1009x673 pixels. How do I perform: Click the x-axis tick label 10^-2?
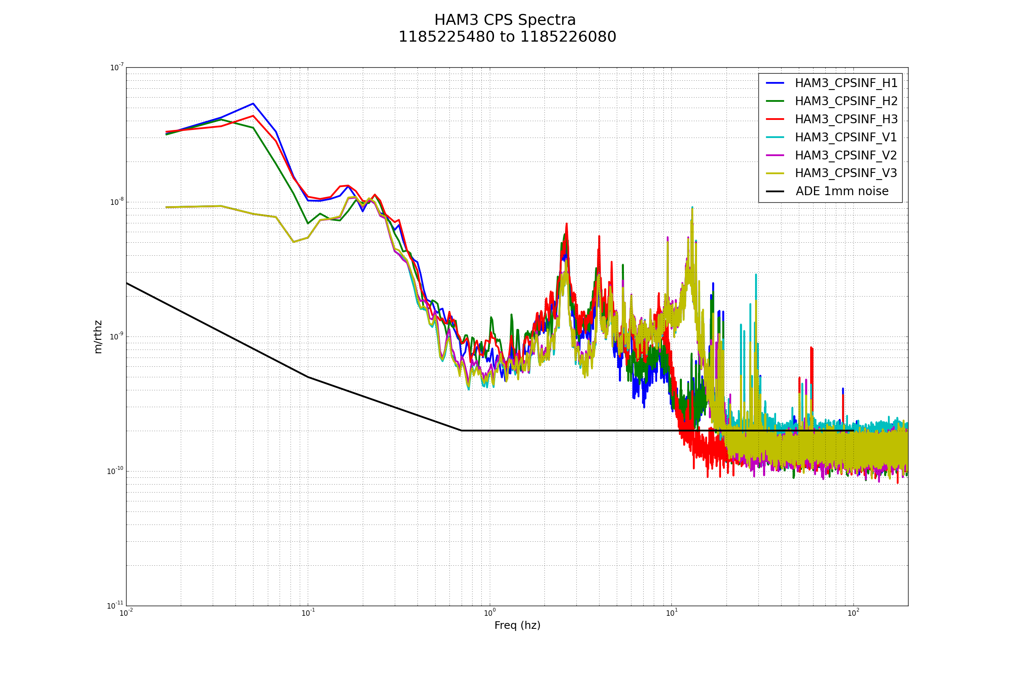126,613
